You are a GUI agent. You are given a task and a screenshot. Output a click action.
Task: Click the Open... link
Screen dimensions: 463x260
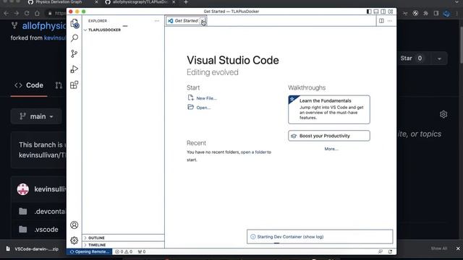point(203,108)
